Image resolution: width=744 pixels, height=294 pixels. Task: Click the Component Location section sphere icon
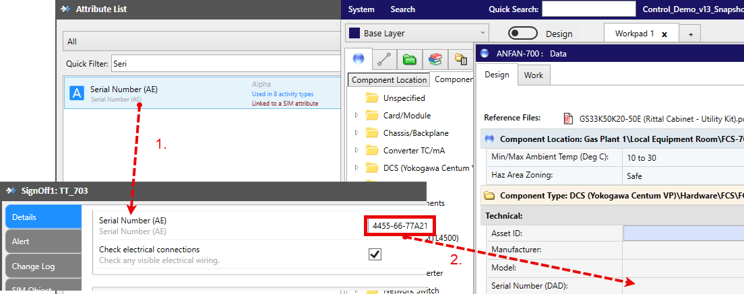[x=490, y=139]
